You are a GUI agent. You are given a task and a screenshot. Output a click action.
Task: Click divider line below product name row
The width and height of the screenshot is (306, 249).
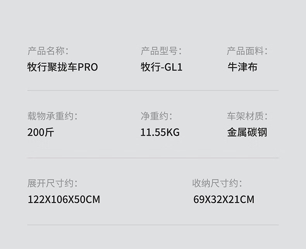click(x=153, y=91)
